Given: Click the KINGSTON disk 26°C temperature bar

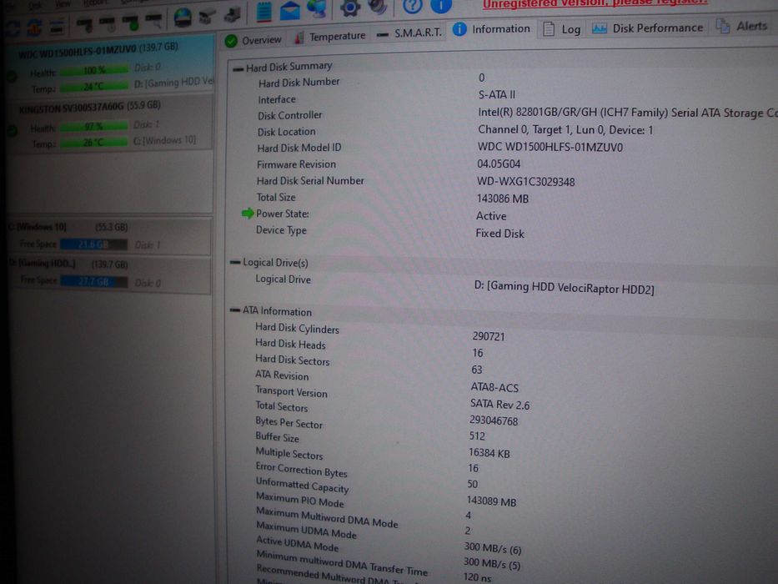Looking at the screenshot, I should pyautogui.click(x=94, y=143).
